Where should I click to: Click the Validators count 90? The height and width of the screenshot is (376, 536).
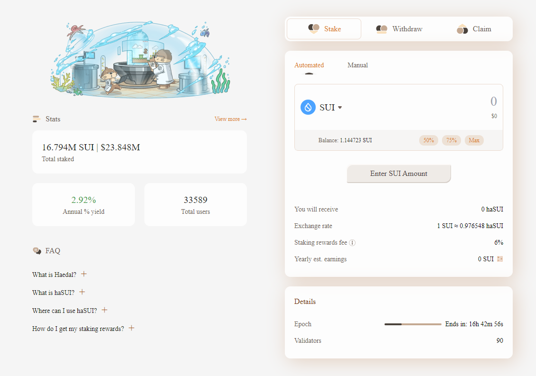tap(500, 341)
